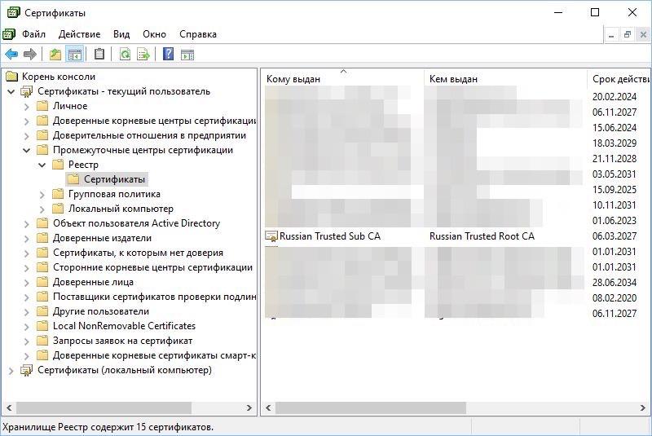Select Сторонние корневые центры сертификации folder
Screen dimensions: 652x436
point(152,267)
